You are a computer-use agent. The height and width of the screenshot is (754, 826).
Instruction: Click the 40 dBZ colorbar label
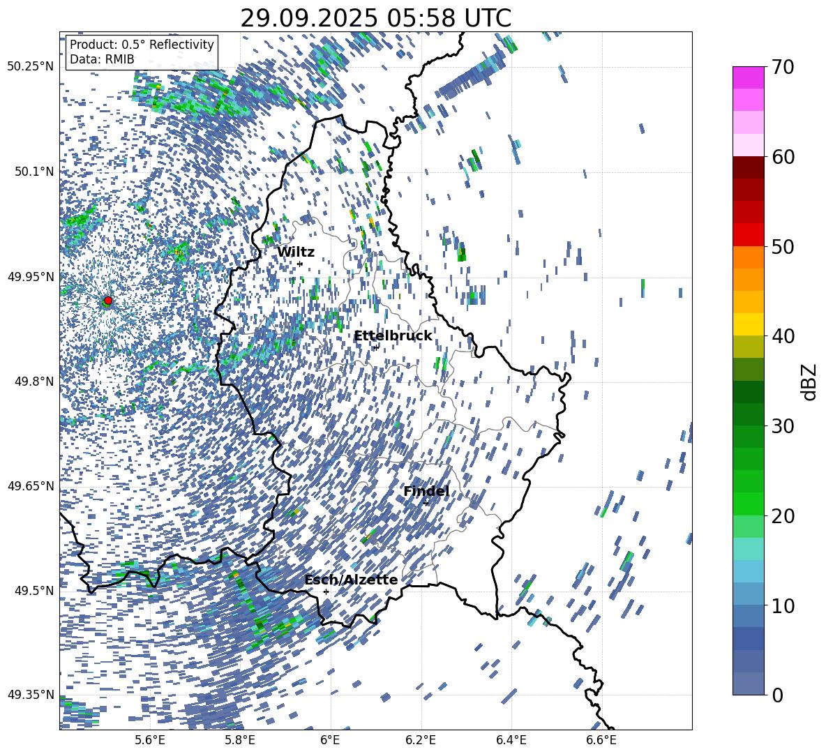tap(783, 336)
